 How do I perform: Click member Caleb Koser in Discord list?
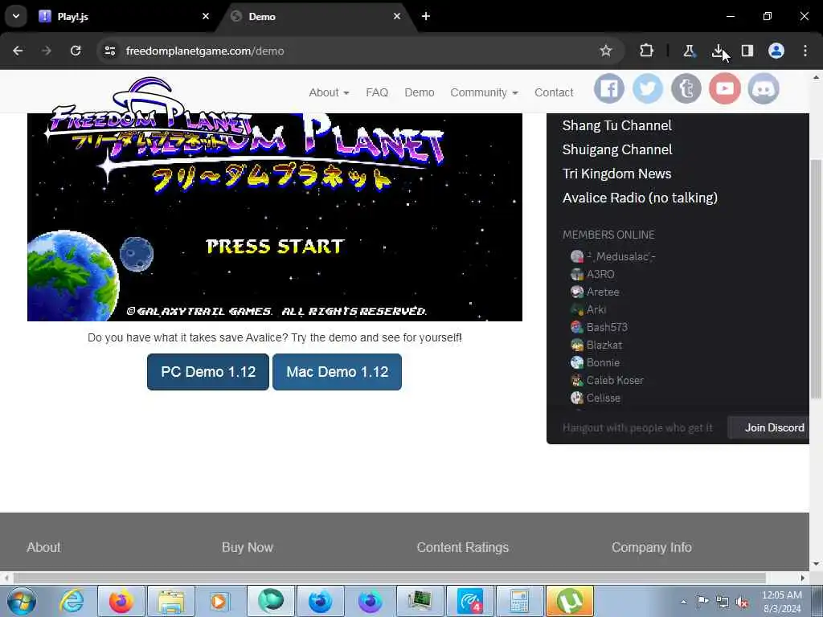click(x=615, y=380)
